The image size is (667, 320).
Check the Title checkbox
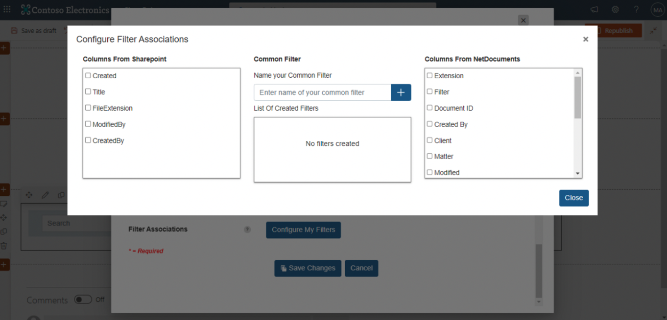tap(88, 91)
